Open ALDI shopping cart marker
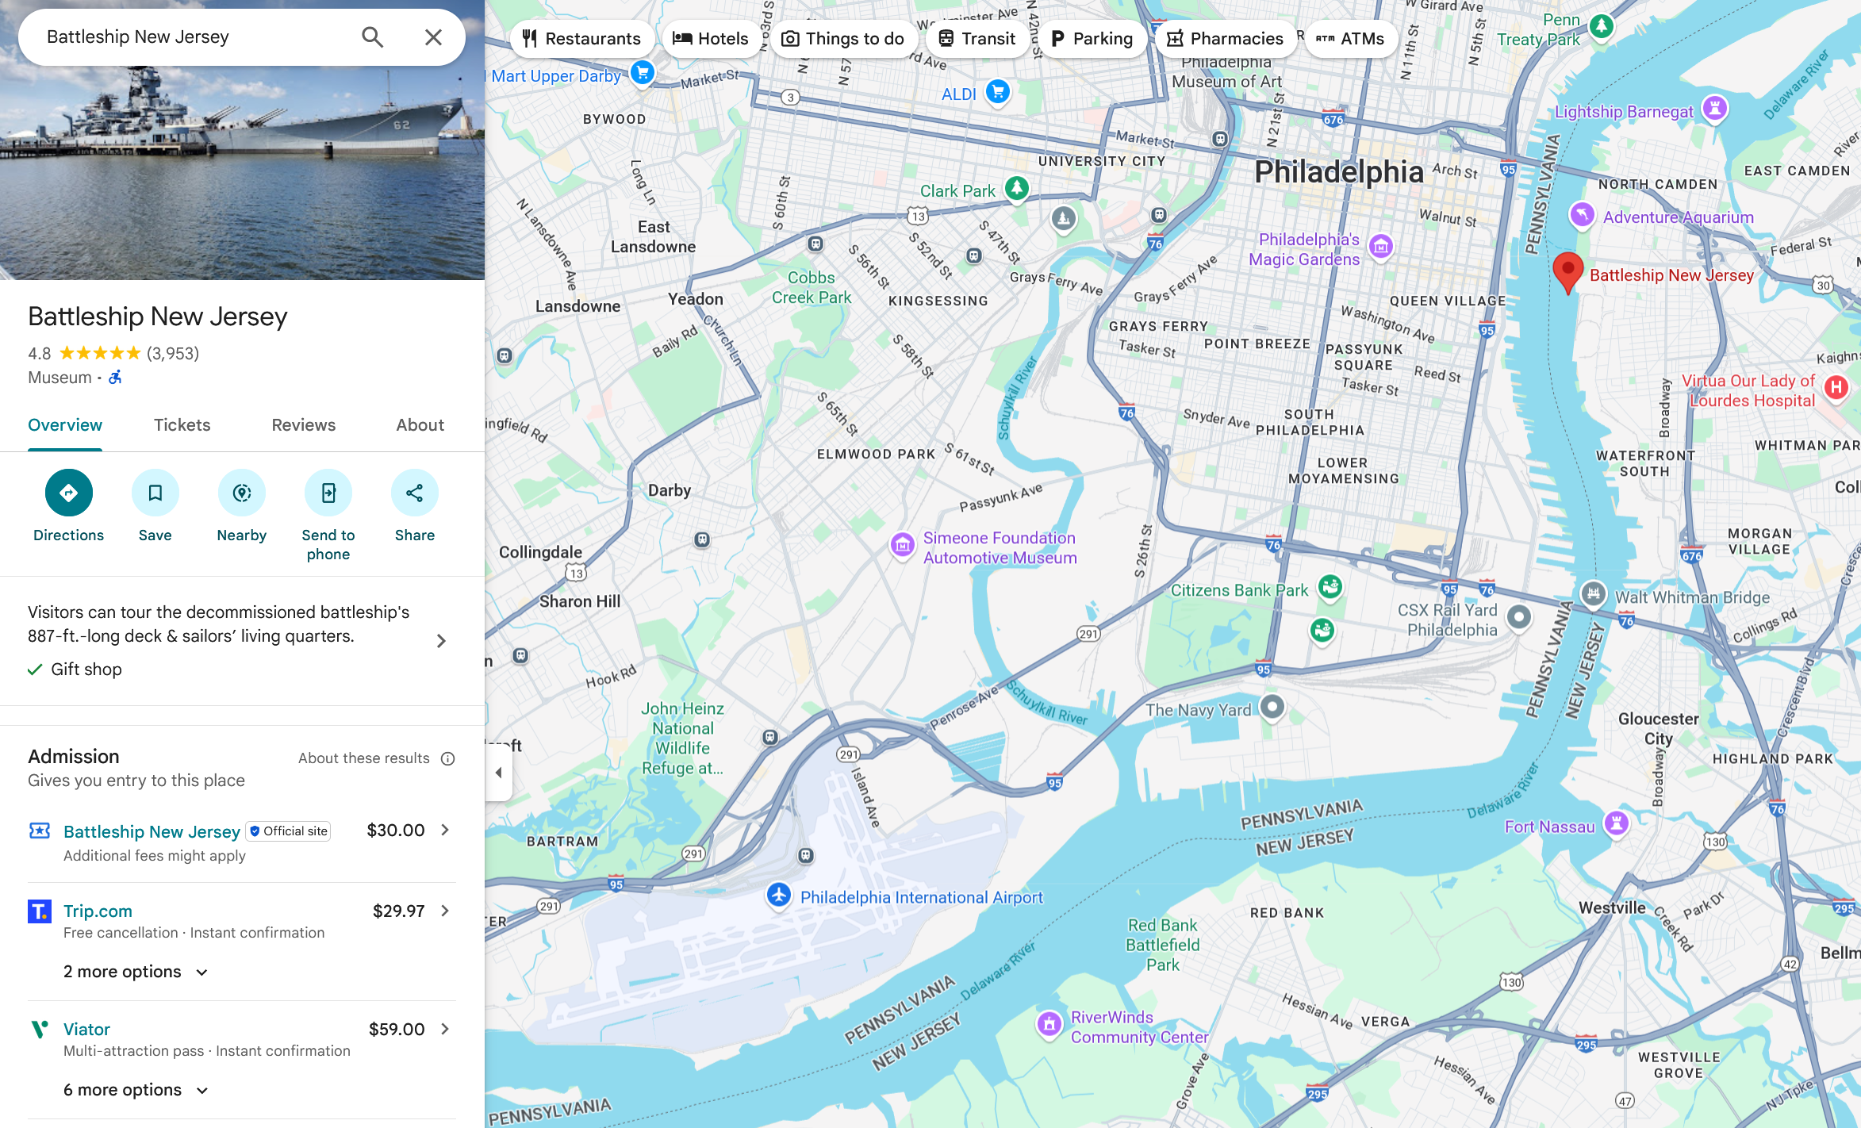The width and height of the screenshot is (1861, 1128). tap(998, 92)
